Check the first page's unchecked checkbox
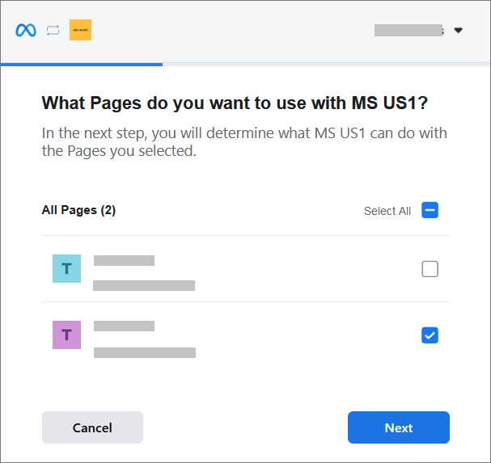This screenshot has width=491, height=463. 430,269
